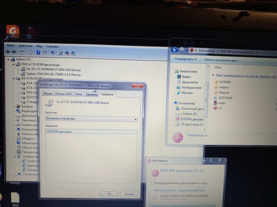Click Отмена in the properties dialog
This screenshot has width=277, height=207.
(129, 194)
